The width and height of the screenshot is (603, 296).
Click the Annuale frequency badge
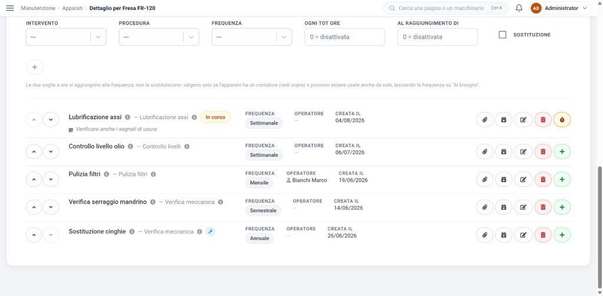(x=260, y=238)
